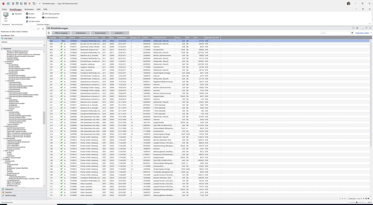The image size is (373, 205).
Task: Toggle the Dashboard Ein/Aus button
Action: [6, 17]
